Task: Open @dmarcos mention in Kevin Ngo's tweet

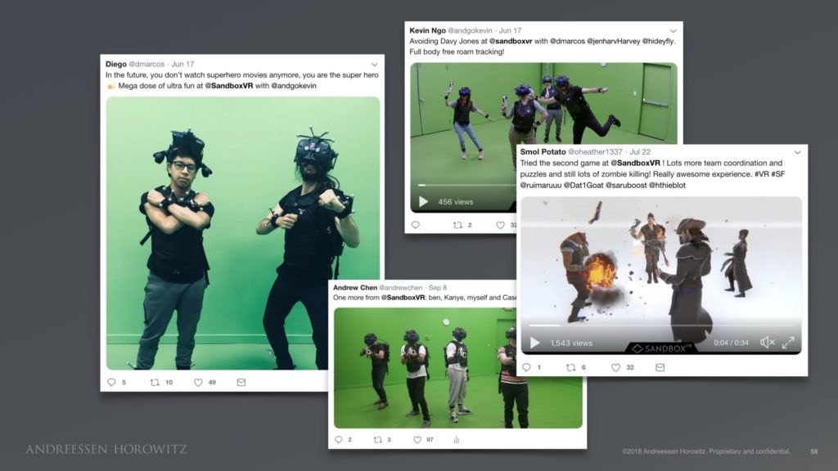Action: tap(567, 41)
